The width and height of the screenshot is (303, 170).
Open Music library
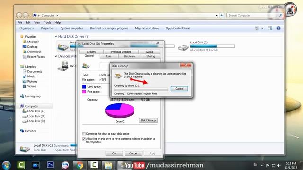coord(31,76)
